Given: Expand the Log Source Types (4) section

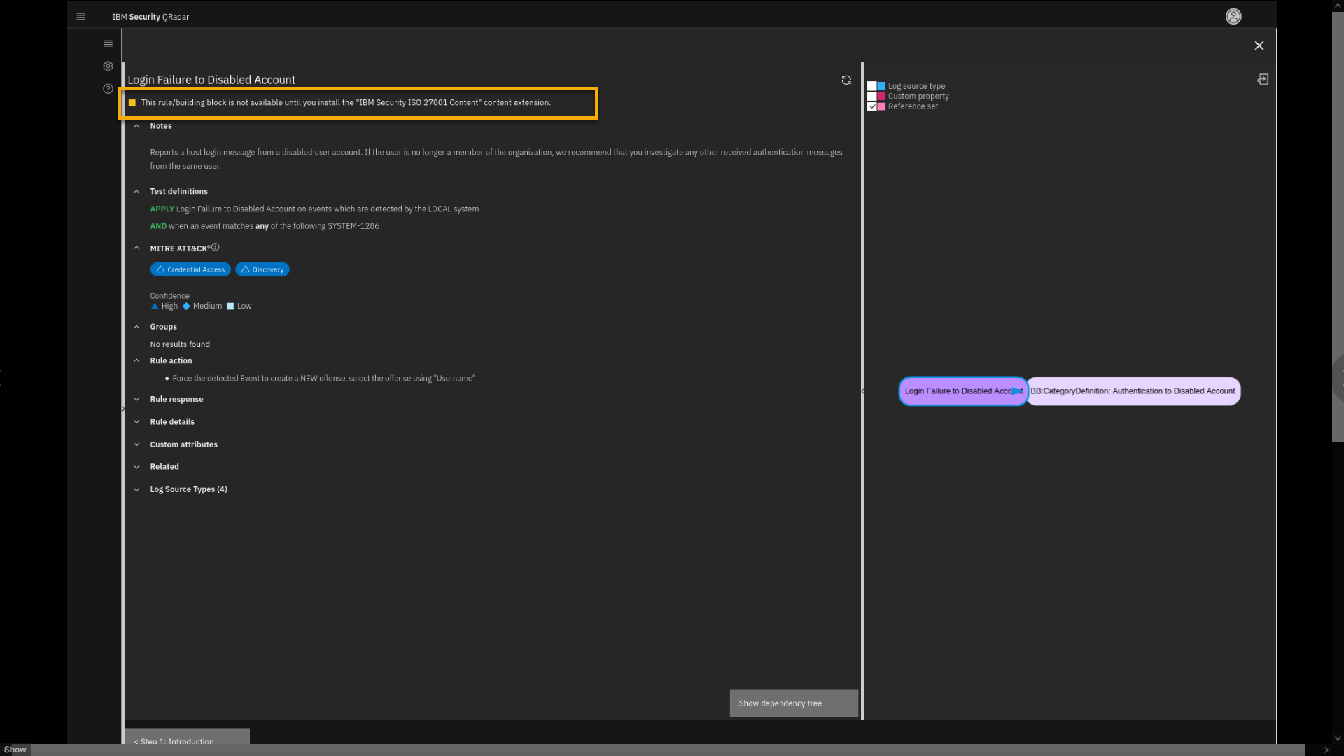Looking at the screenshot, I should coord(188,489).
